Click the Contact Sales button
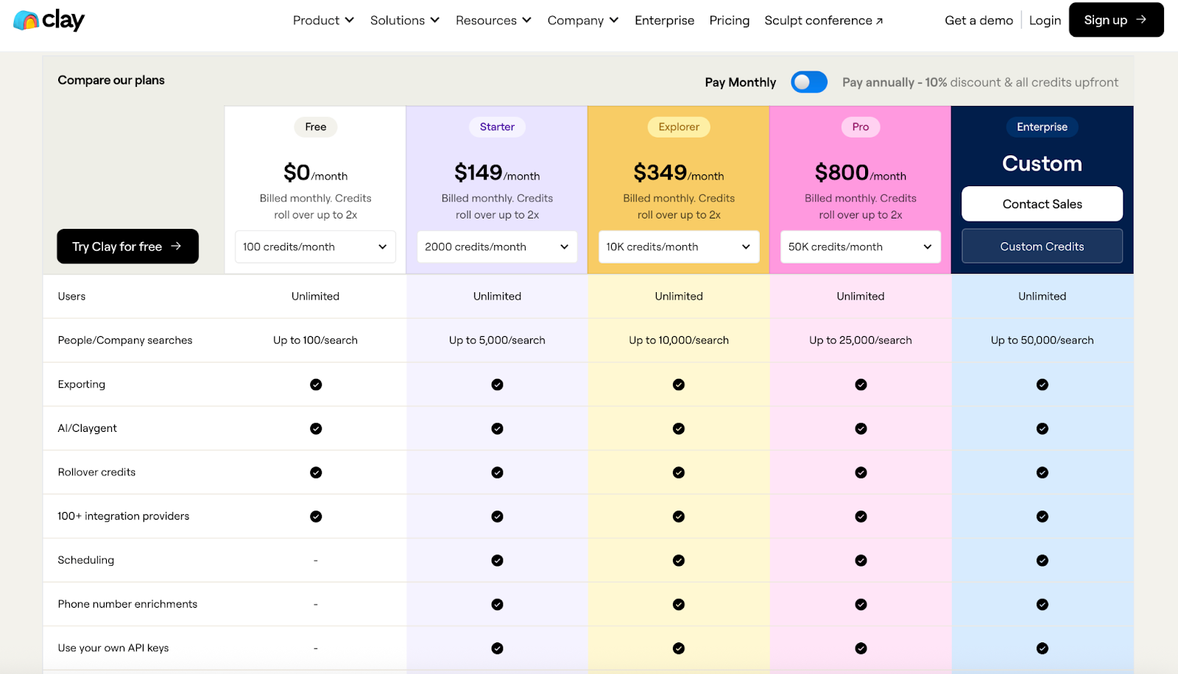 click(x=1042, y=204)
